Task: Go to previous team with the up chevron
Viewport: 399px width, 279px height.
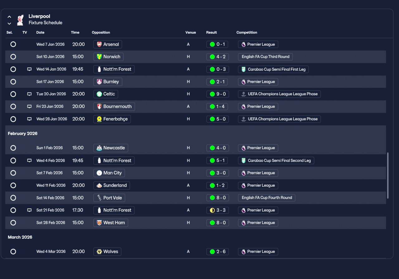Action: point(9,17)
